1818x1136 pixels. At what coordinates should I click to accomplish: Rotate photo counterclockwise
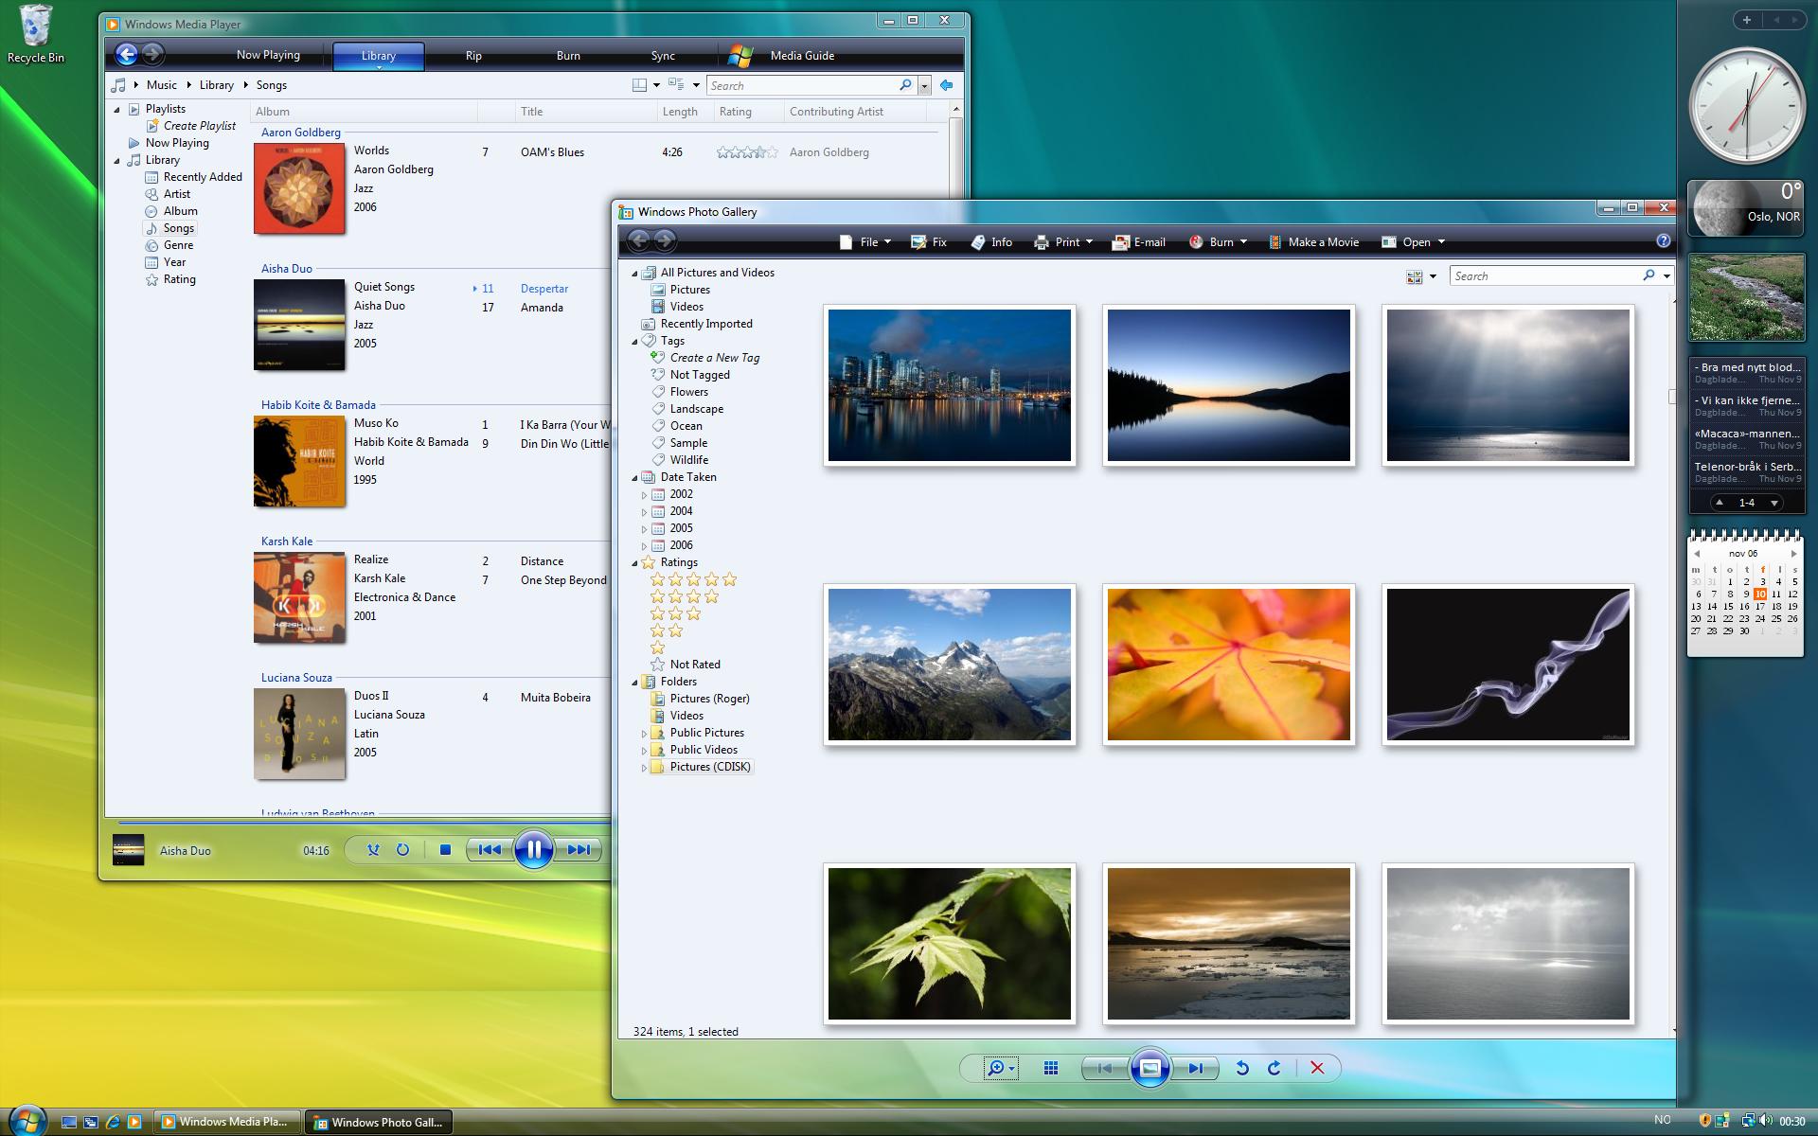[1242, 1069]
